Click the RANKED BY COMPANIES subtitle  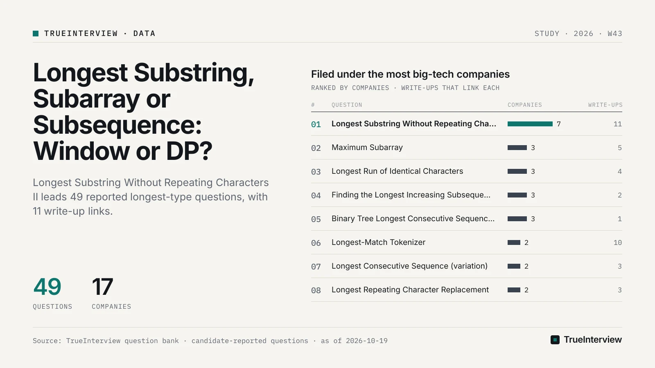click(405, 88)
